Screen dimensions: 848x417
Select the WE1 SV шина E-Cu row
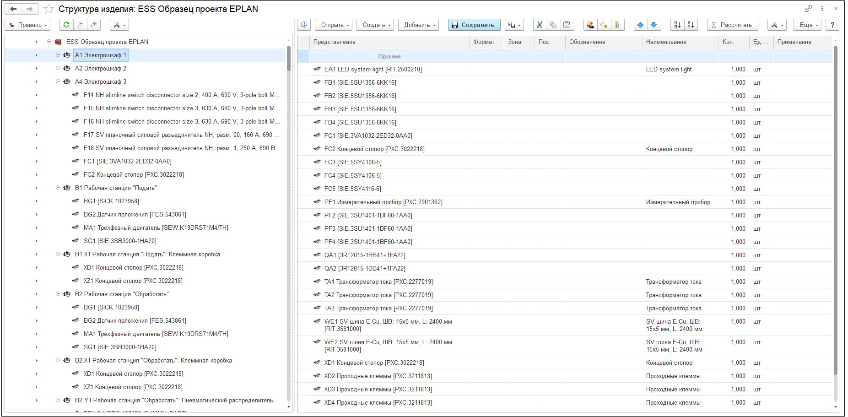pyautogui.click(x=565, y=325)
